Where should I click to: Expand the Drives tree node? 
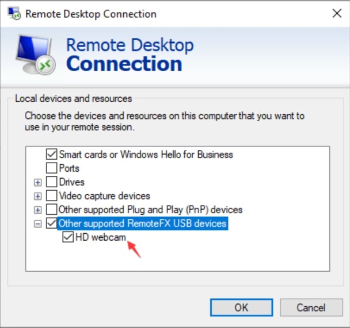[38, 182]
